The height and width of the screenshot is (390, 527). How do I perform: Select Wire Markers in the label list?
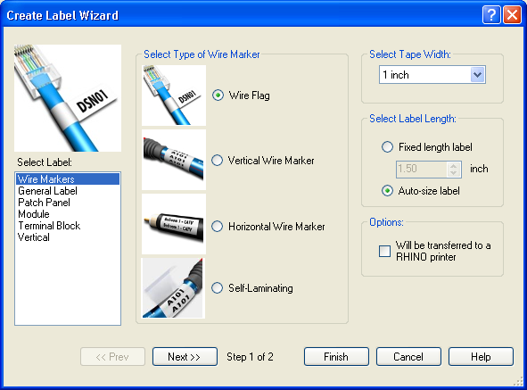tap(68, 178)
